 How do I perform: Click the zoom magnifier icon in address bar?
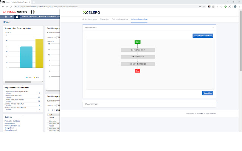click(x=200, y=6)
